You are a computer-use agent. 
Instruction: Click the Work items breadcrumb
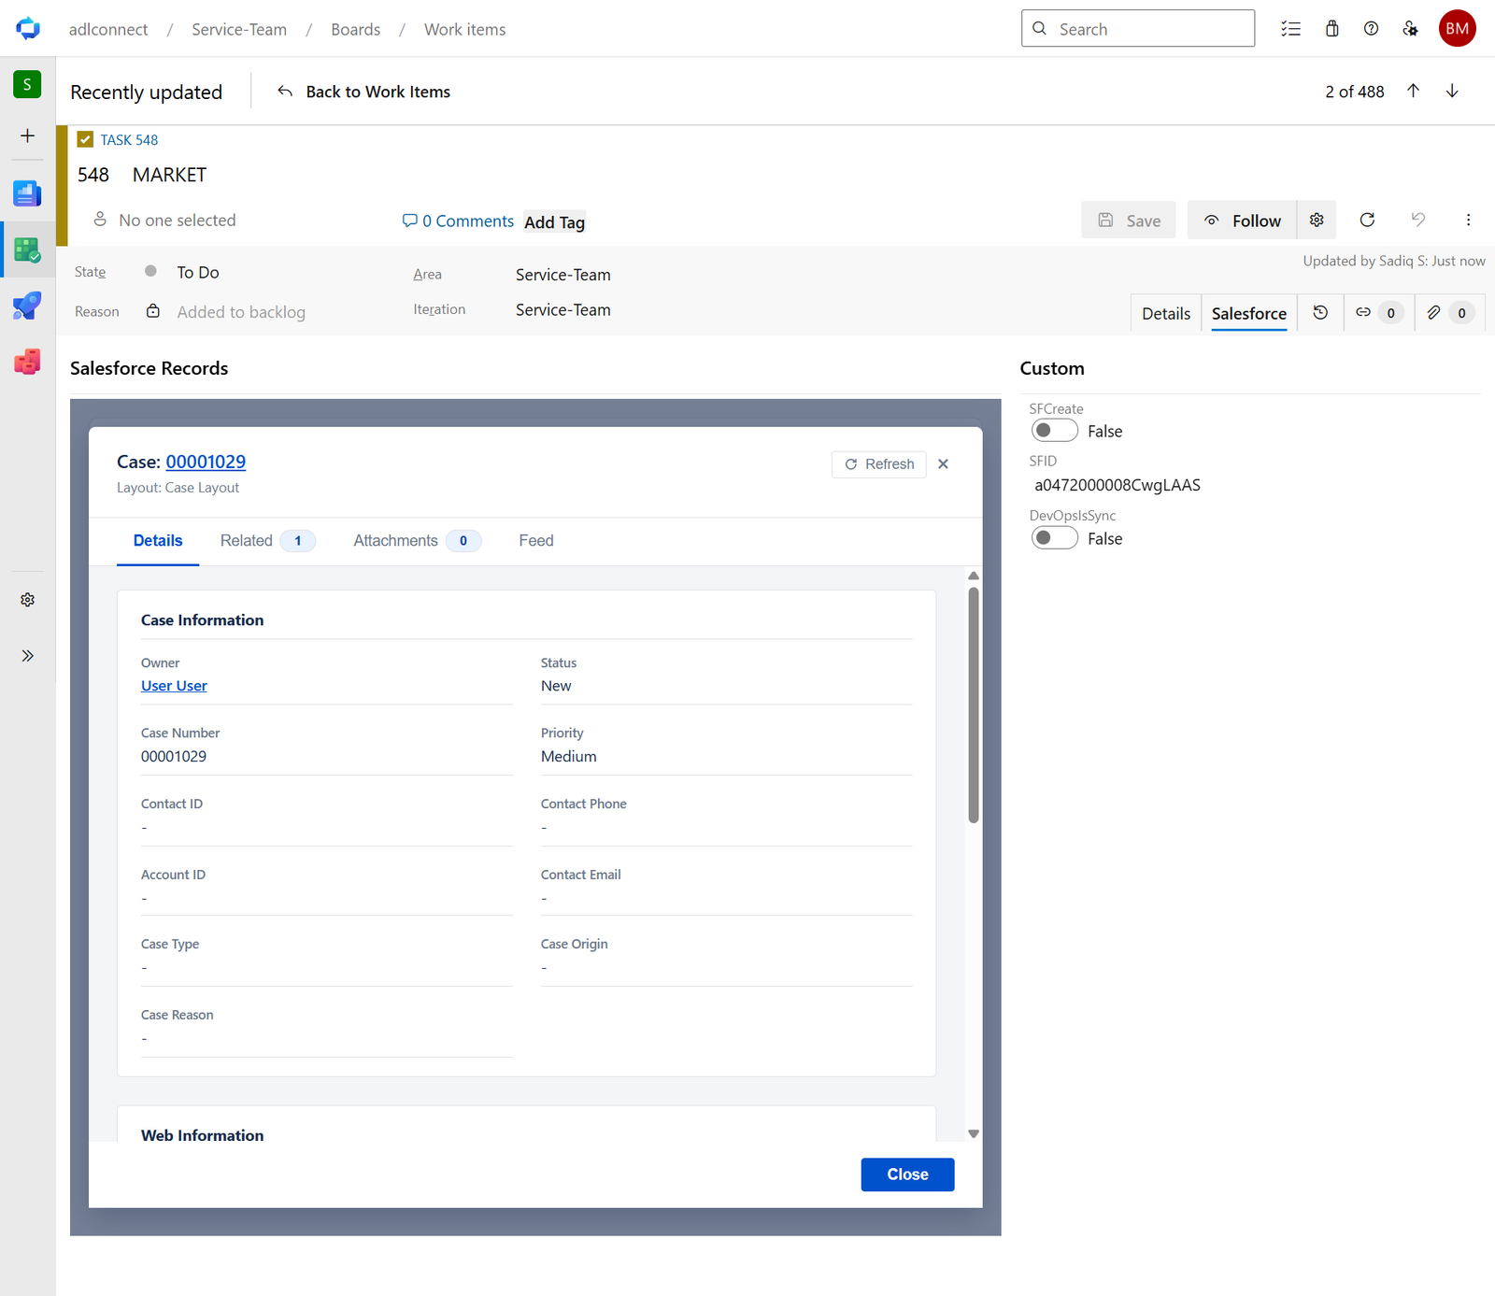pyautogui.click(x=464, y=29)
